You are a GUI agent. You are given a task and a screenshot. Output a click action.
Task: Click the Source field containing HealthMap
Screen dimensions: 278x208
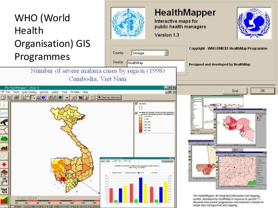[156, 66]
